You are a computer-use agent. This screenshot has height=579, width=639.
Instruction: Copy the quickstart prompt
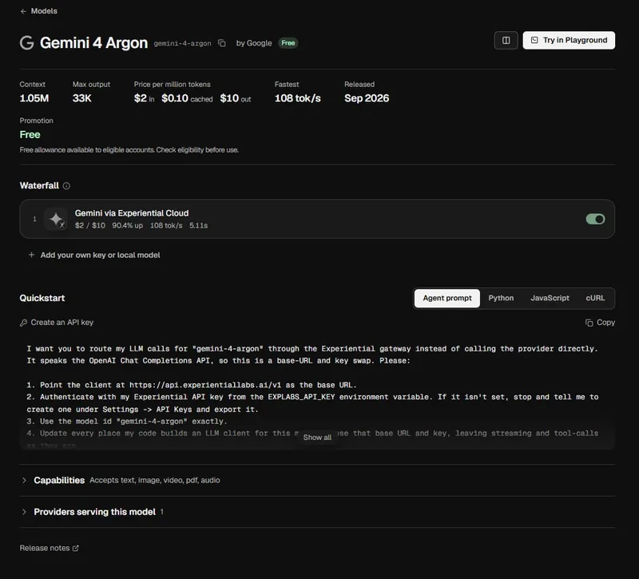[x=600, y=323]
